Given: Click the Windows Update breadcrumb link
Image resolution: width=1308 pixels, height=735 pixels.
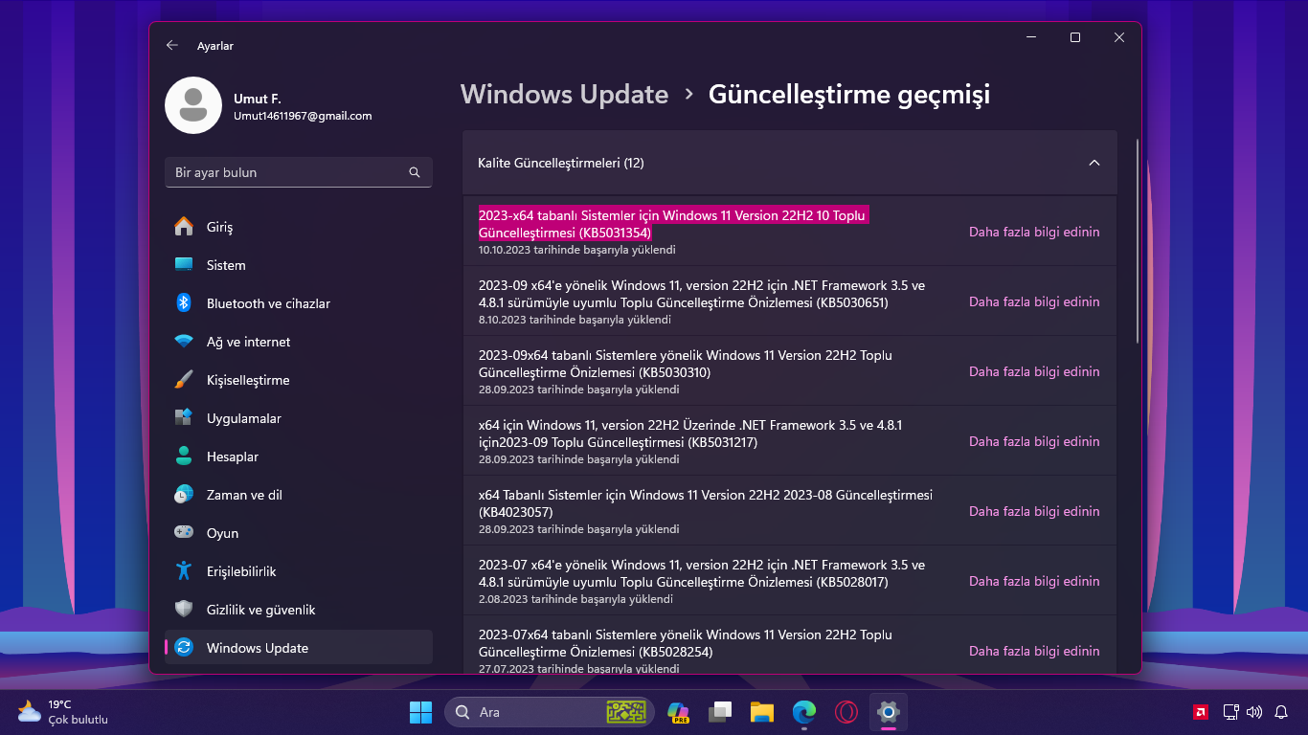Looking at the screenshot, I should click(564, 94).
